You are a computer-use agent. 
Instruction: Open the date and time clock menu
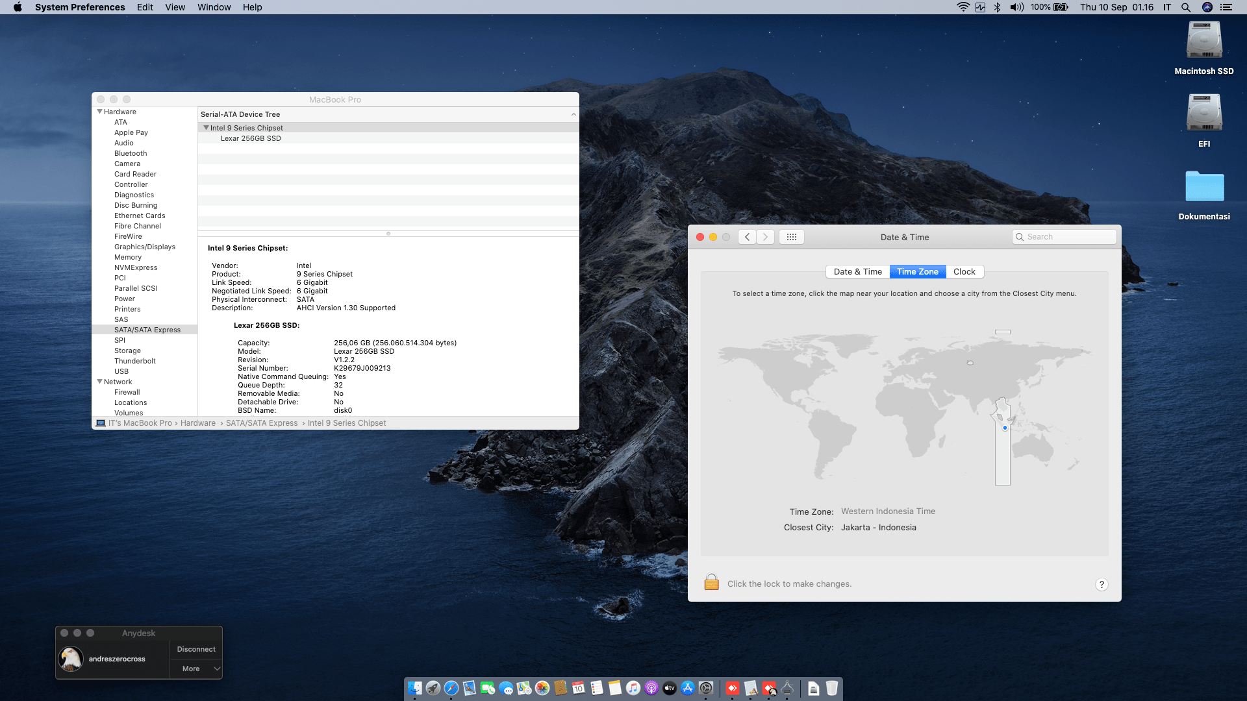pos(1117,7)
